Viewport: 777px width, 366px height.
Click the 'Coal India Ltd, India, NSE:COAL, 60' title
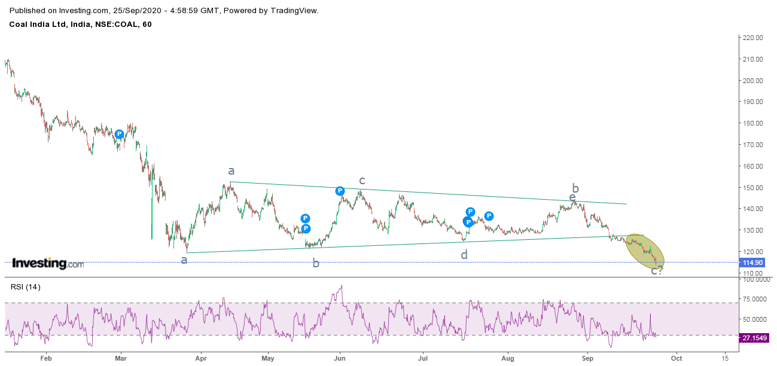[x=81, y=24]
